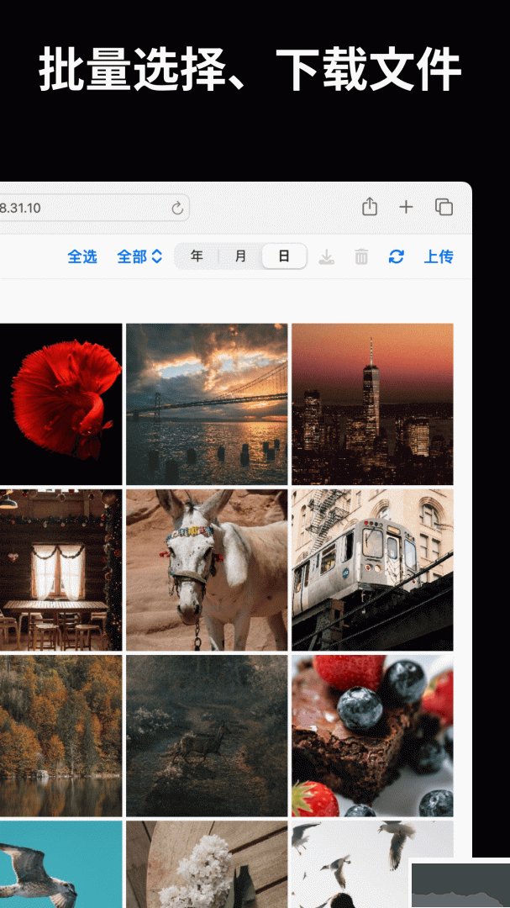Select the wooden cabin interior photo
The height and width of the screenshot is (908, 510).
point(60,570)
